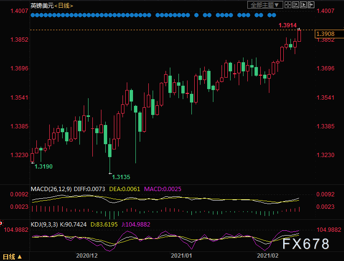Select the 1.3135 low price marker
The image size is (344, 261).
click(x=121, y=177)
